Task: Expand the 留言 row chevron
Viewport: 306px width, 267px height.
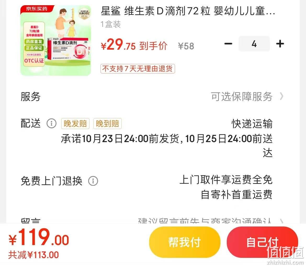Action: [x=281, y=221]
